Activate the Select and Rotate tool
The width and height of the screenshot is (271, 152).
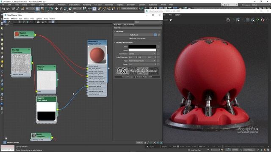click(x=61, y=9)
